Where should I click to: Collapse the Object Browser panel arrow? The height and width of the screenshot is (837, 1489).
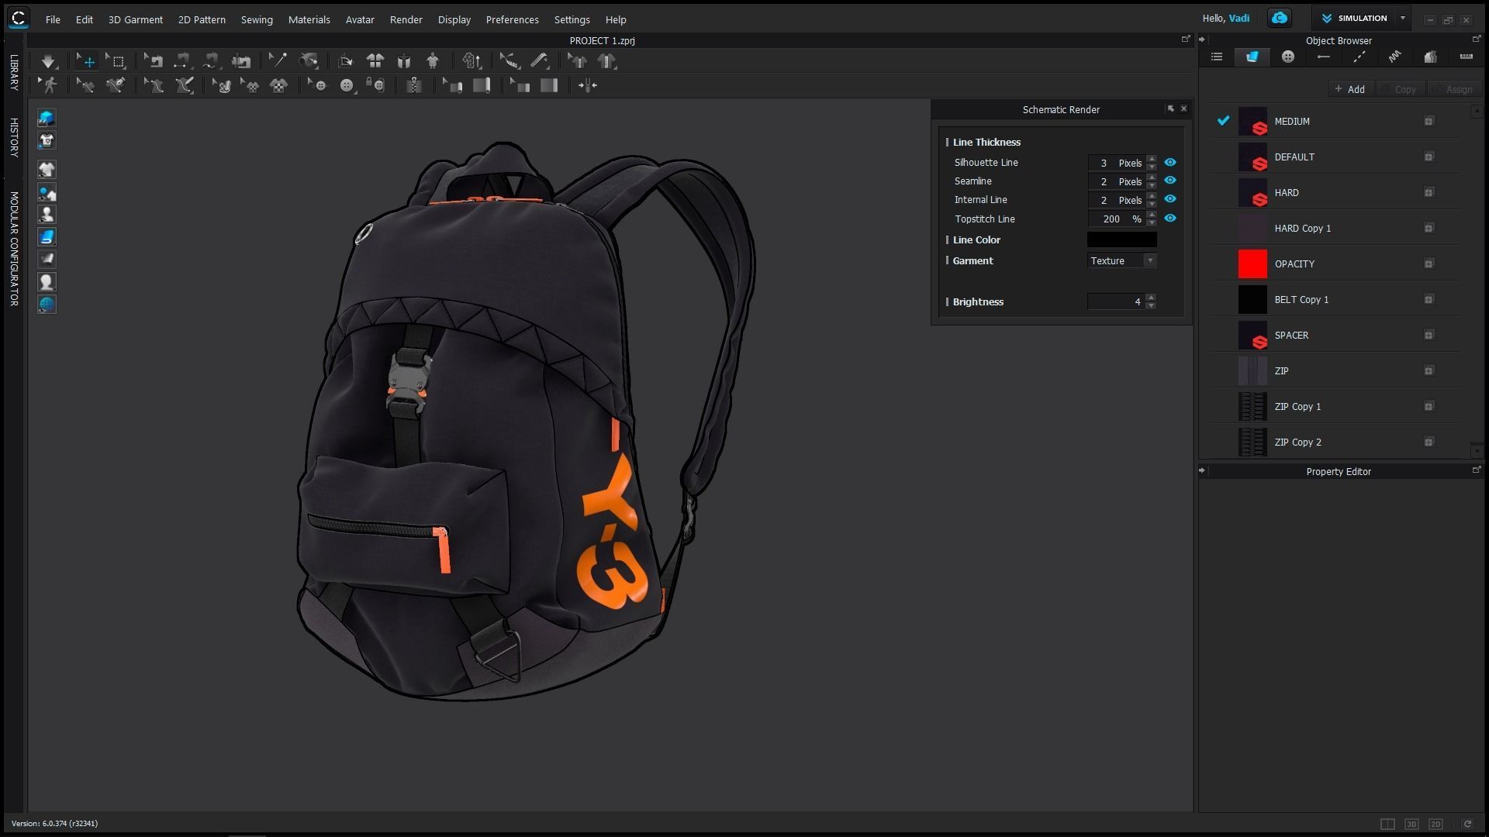coord(1202,40)
